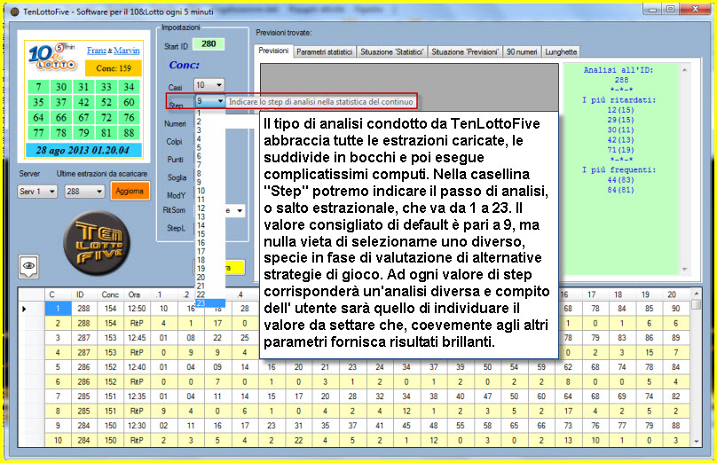The image size is (717, 463).
Task: Click the app icon in title bar
Action: (x=14, y=12)
